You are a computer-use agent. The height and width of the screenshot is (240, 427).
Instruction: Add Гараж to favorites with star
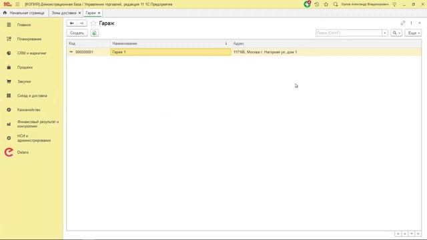[93, 23]
